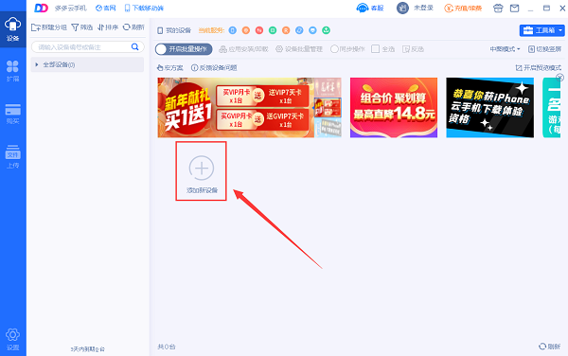Click the 共0台 device count

167,347
